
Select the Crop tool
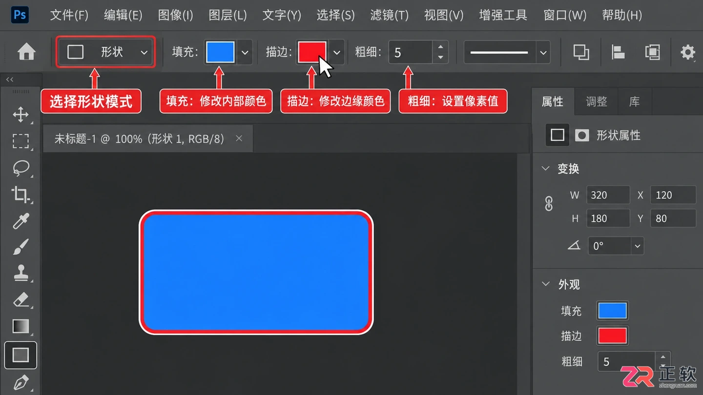[21, 195]
